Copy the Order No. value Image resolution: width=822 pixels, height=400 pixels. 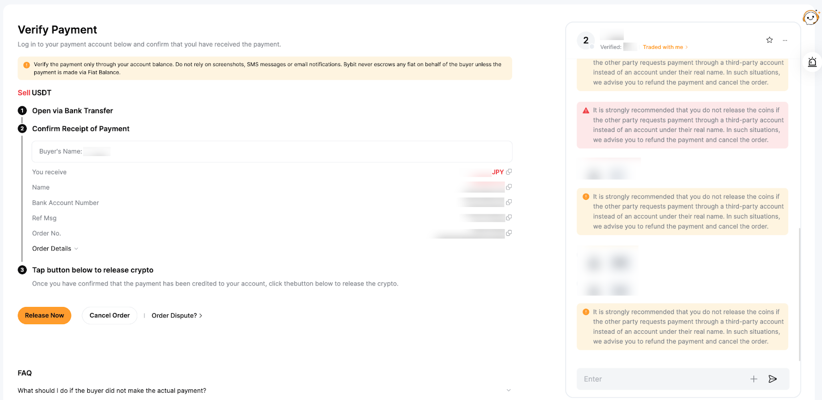coord(509,233)
